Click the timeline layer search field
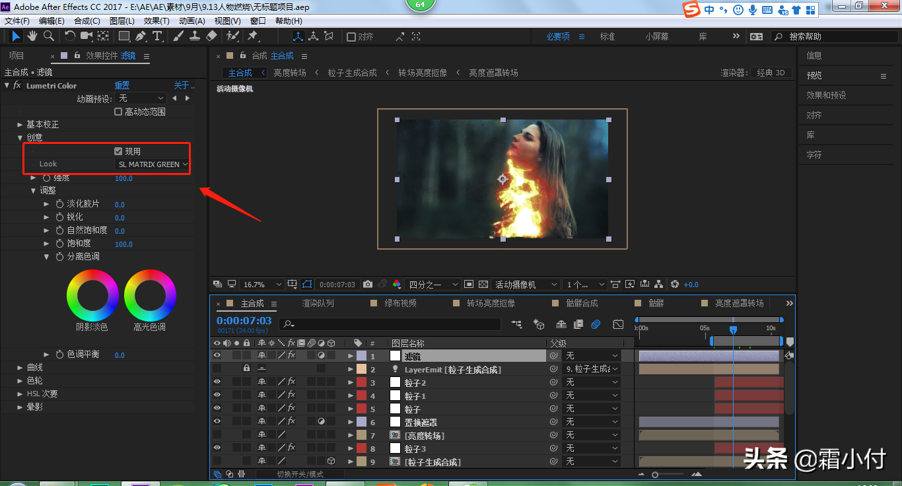The height and width of the screenshot is (486, 902). point(390,324)
